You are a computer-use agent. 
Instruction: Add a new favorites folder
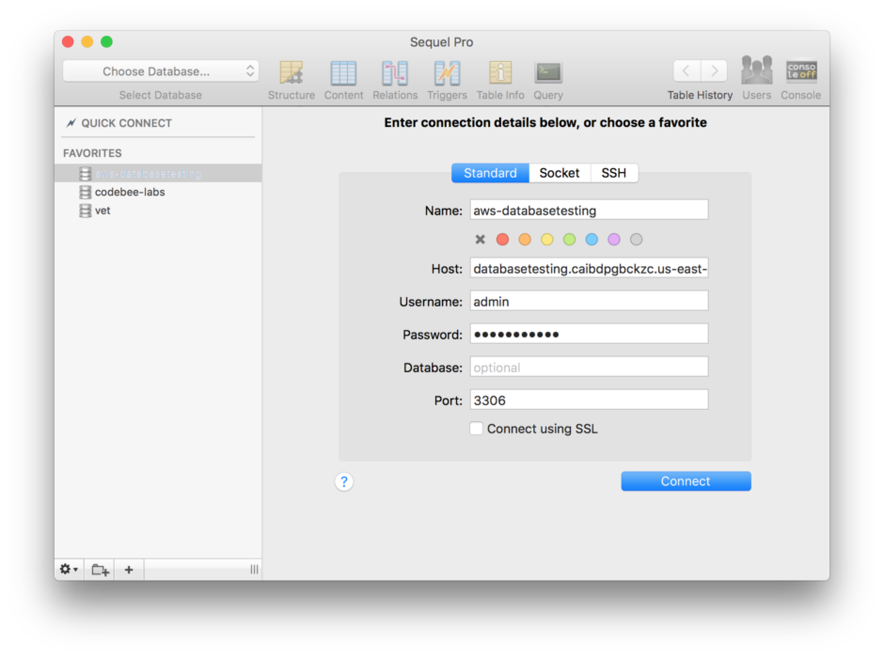100,570
